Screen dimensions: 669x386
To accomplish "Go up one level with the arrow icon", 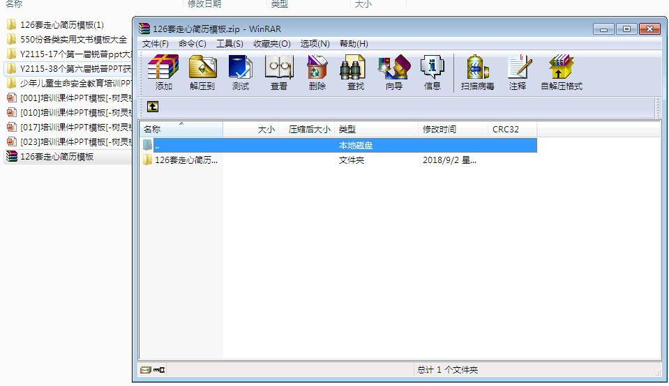I will (153, 107).
